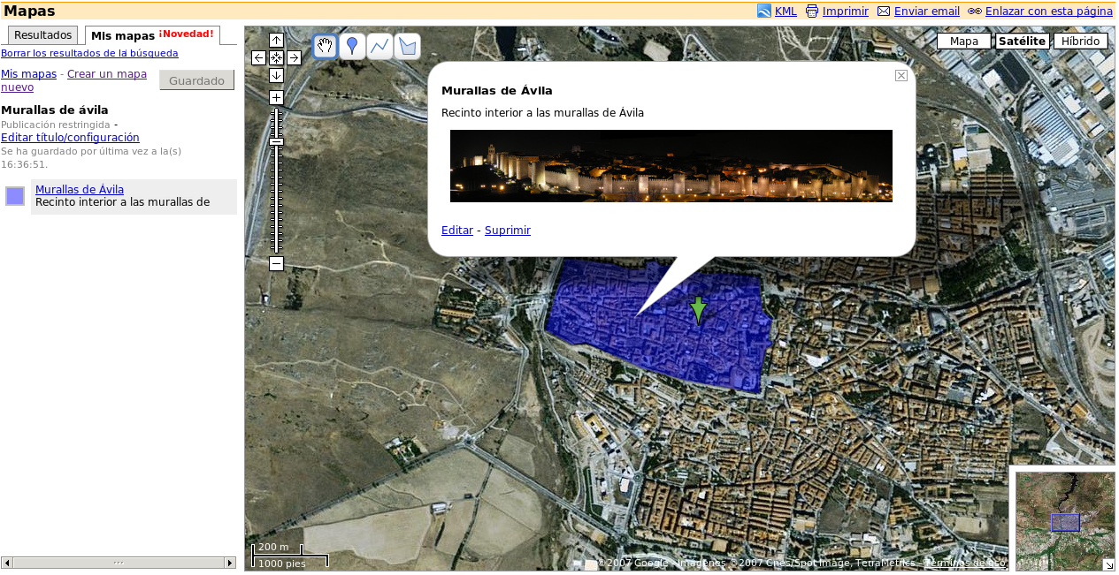Click the zoom out minus button
The image size is (1119, 575).
[276, 263]
